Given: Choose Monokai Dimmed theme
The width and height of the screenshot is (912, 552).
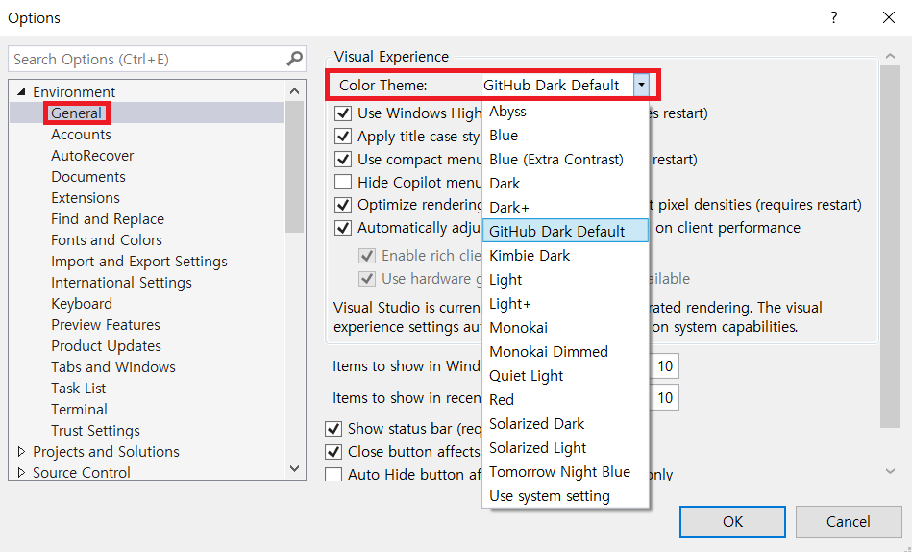Looking at the screenshot, I should [x=565, y=352].
